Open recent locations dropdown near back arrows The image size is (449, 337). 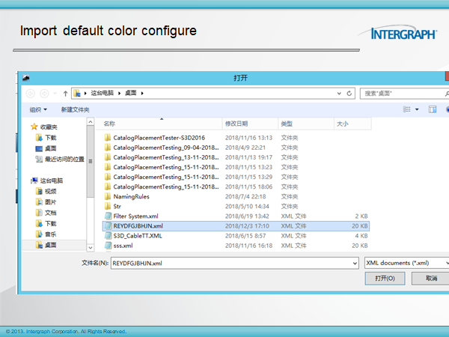click(55, 94)
